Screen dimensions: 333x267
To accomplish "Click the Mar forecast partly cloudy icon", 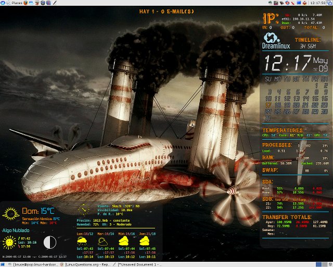I will point(103,241).
